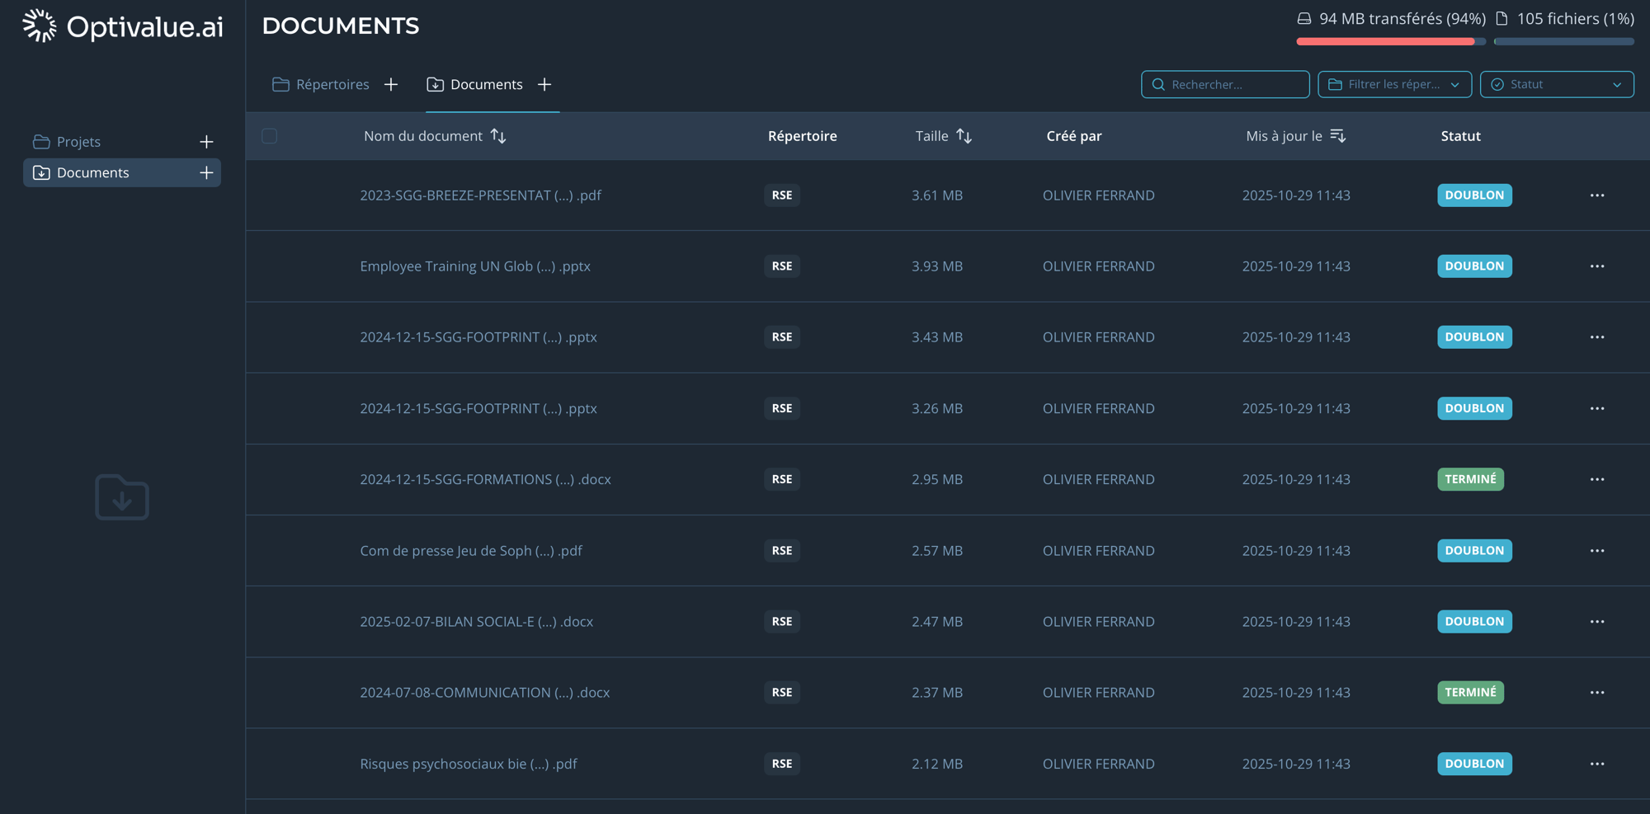Click plus icon next to sidebar Documents

click(206, 172)
